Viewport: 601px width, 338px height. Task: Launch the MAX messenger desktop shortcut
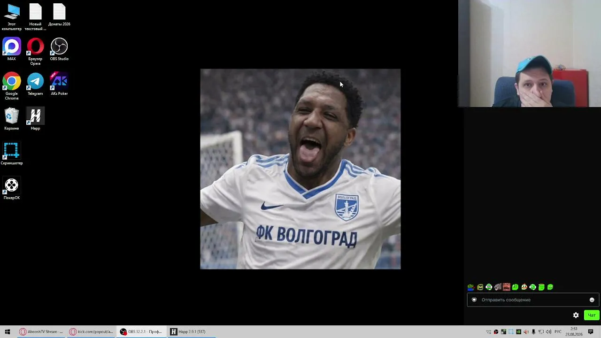12,49
